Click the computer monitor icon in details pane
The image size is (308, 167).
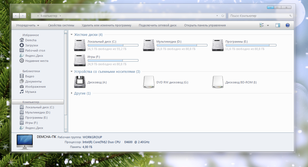[x=25, y=142]
